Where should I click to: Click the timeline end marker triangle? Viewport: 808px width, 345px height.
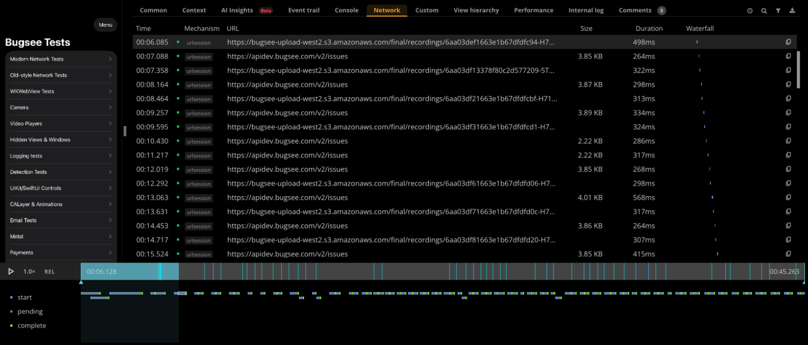[x=803, y=282]
